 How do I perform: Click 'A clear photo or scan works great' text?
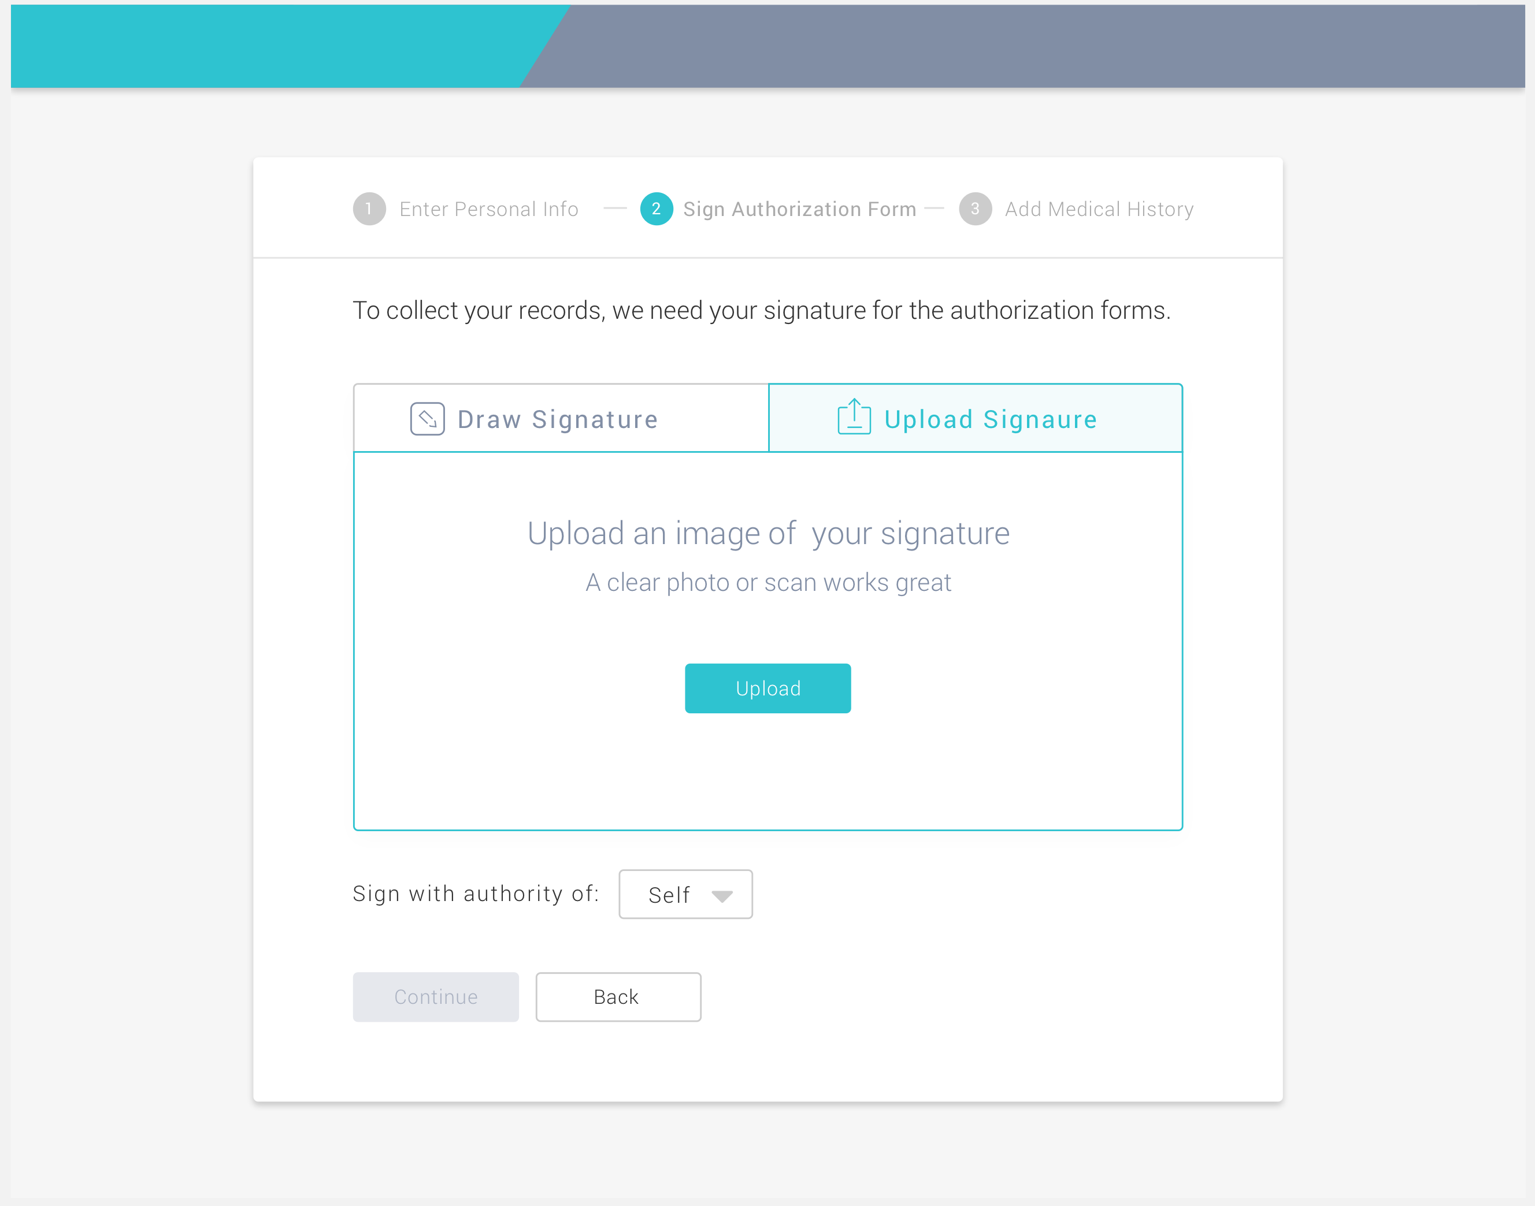coord(769,583)
